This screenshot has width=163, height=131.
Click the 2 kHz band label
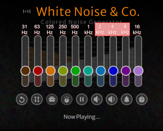(100, 30)
